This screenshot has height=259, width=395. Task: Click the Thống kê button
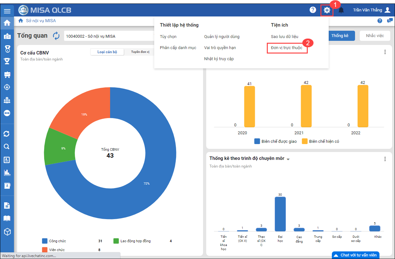pos(339,36)
